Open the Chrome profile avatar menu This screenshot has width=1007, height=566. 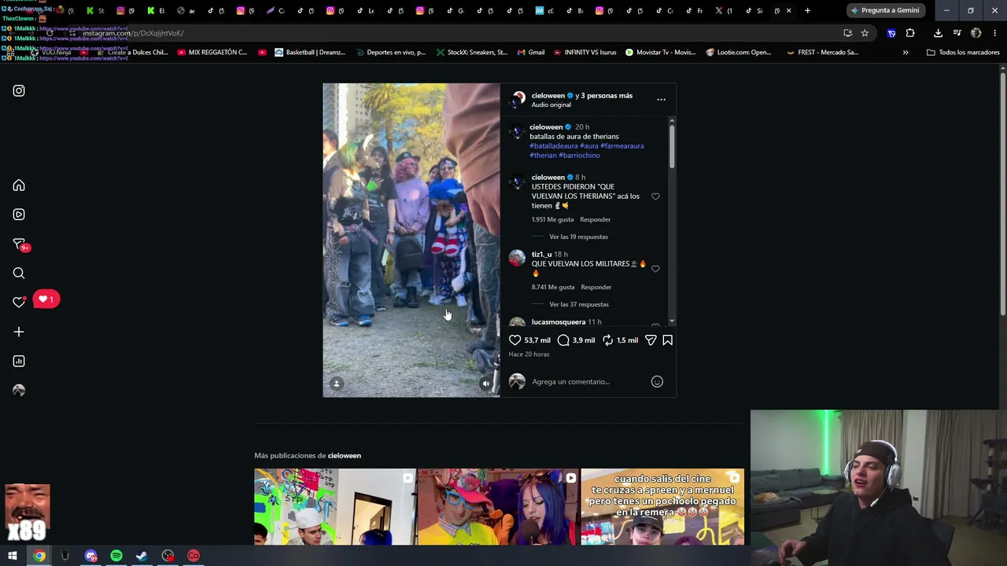[x=976, y=33]
